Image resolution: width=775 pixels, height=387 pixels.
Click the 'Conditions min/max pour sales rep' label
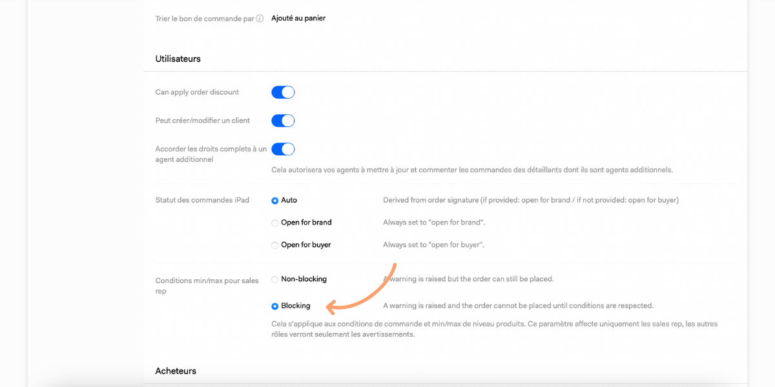[207, 286]
